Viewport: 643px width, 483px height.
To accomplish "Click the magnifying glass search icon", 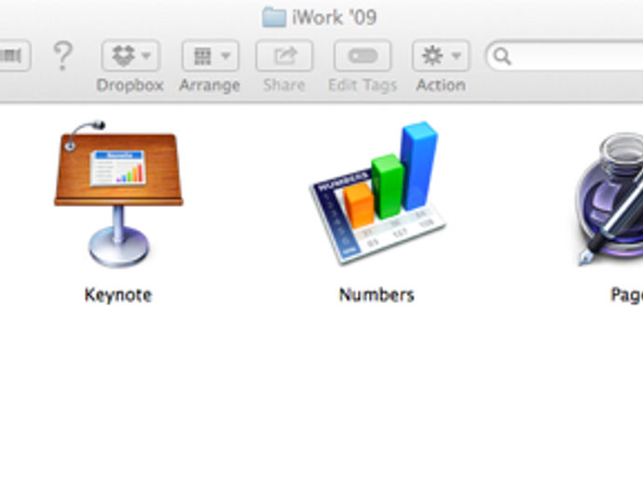I will coord(502,56).
